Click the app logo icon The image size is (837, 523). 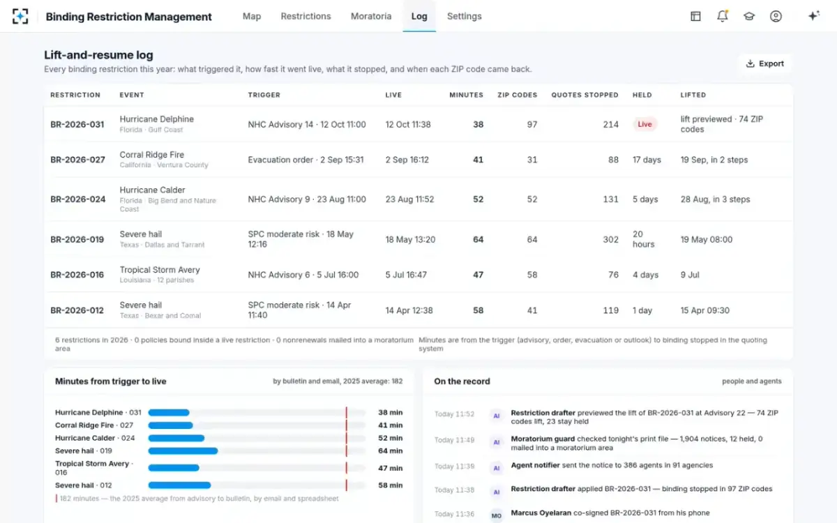(20, 16)
